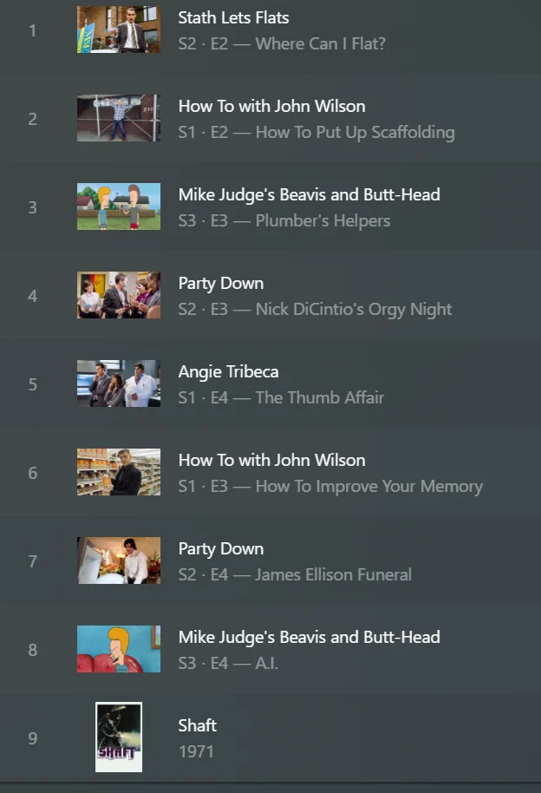
Task: Open the Stath Lets Flats show title
Action: [x=233, y=18]
